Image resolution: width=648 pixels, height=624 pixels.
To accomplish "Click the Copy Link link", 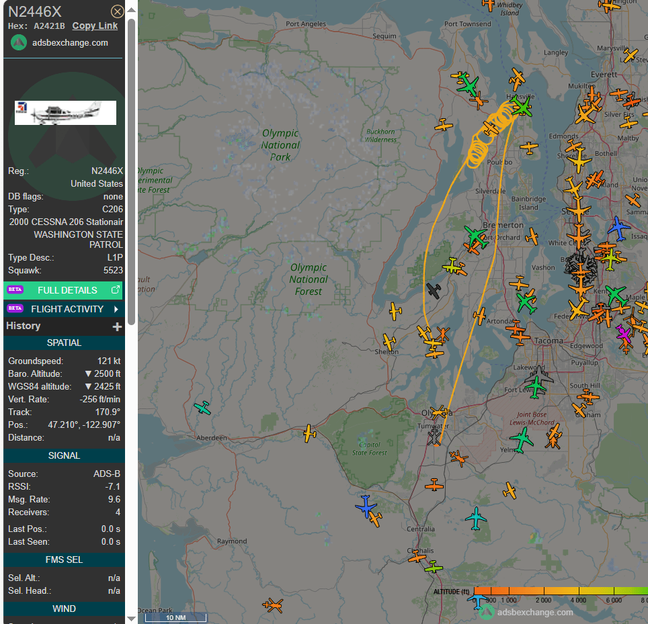I will [95, 26].
